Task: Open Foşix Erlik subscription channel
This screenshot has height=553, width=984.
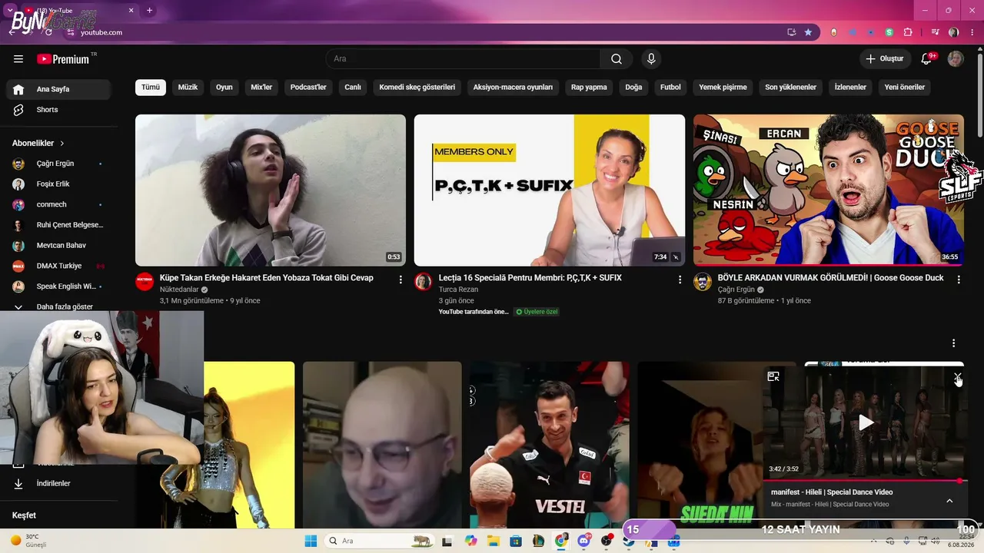Action: [x=58, y=184]
